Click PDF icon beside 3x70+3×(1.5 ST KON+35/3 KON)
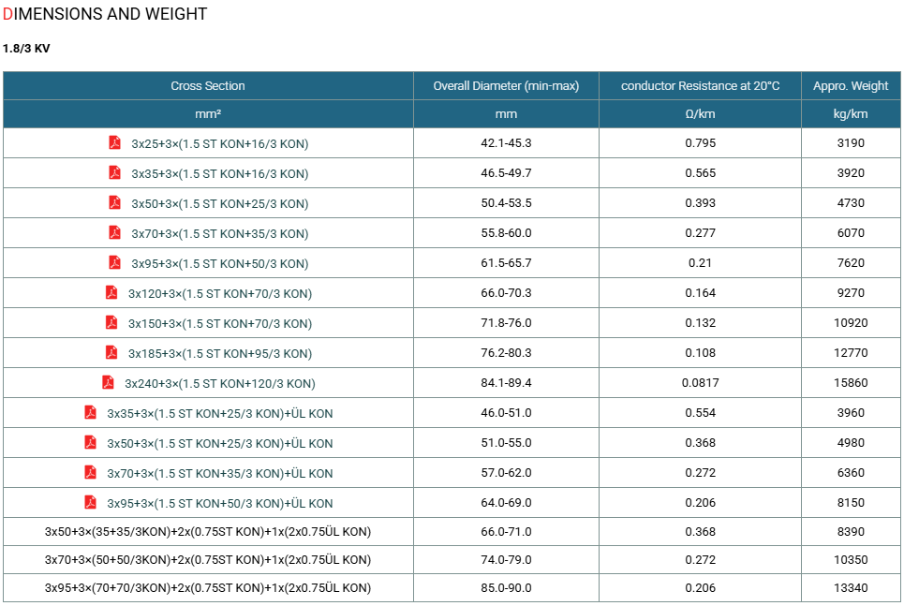 [114, 232]
